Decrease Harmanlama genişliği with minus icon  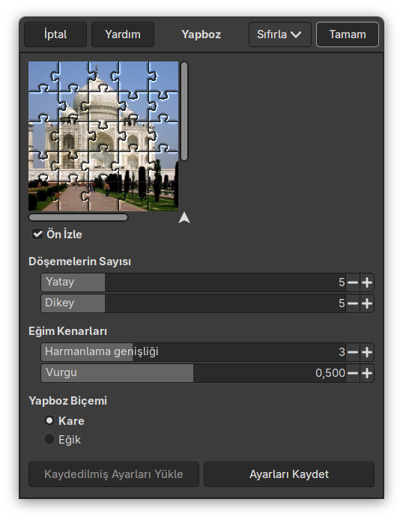[x=353, y=352]
